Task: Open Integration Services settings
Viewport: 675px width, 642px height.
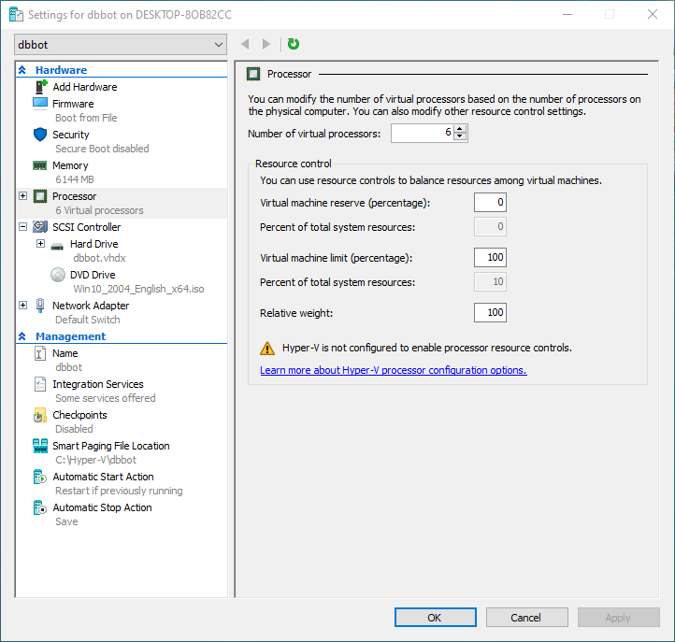Action: 98,384
